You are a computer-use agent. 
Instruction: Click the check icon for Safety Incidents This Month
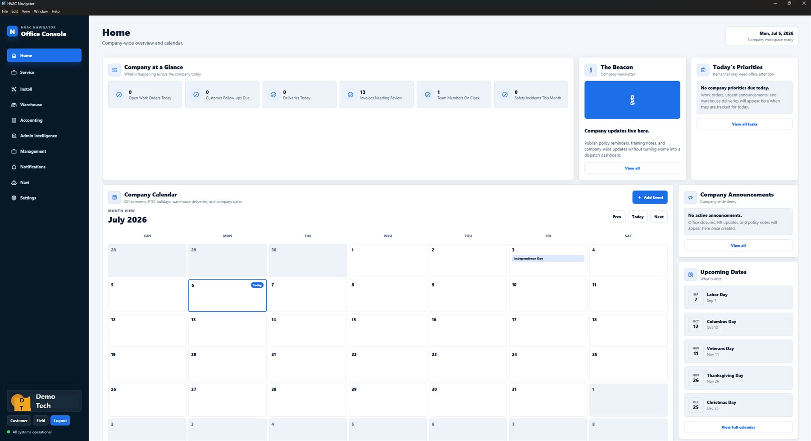point(505,95)
